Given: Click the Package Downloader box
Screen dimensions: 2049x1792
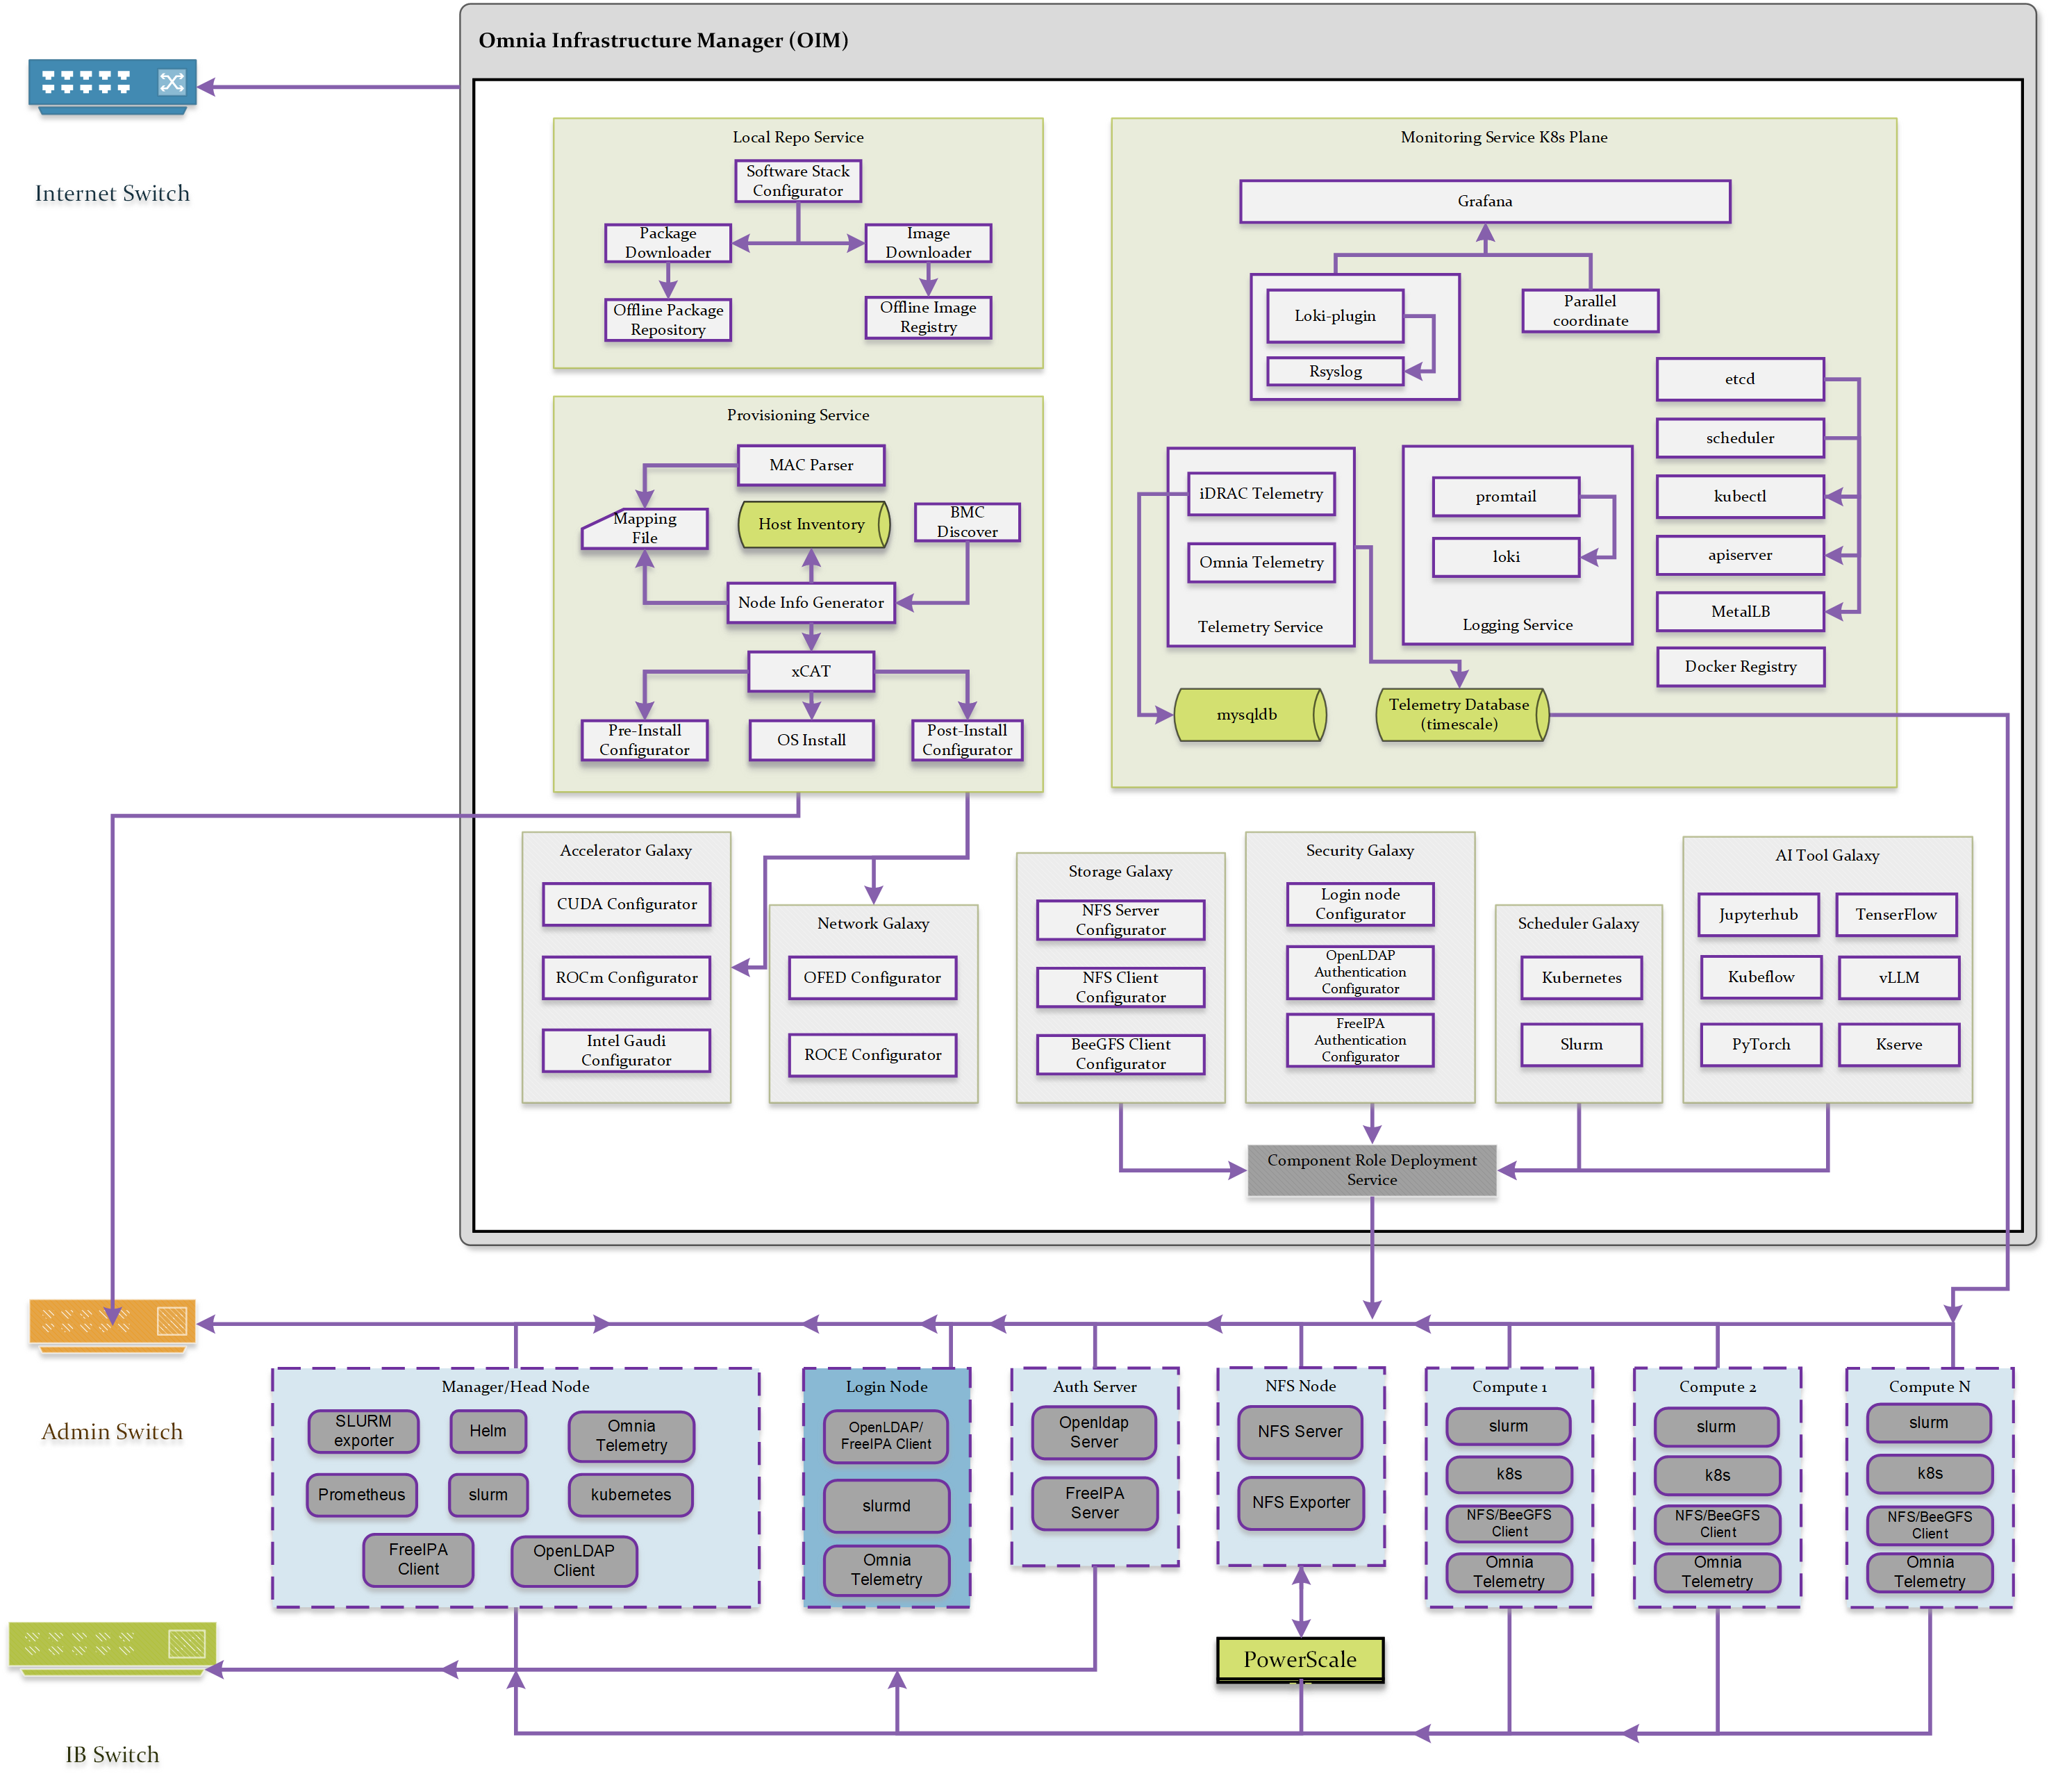Looking at the screenshot, I should tap(667, 243).
